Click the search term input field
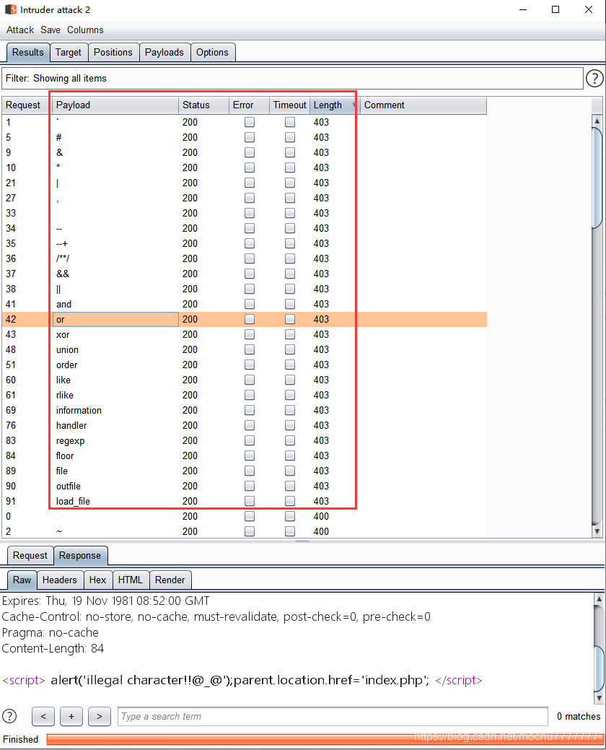 (x=333, y=717)
